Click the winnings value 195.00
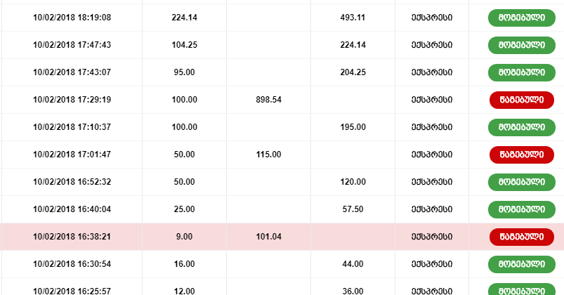Image resolution: width=564 pixels, height=295 pixels. pos(353,127)
